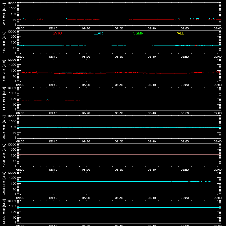This screenshot has height=226, width=226.
Task: Click the 1000 tick of 15400 MHz plot
Action: point(13,206)
